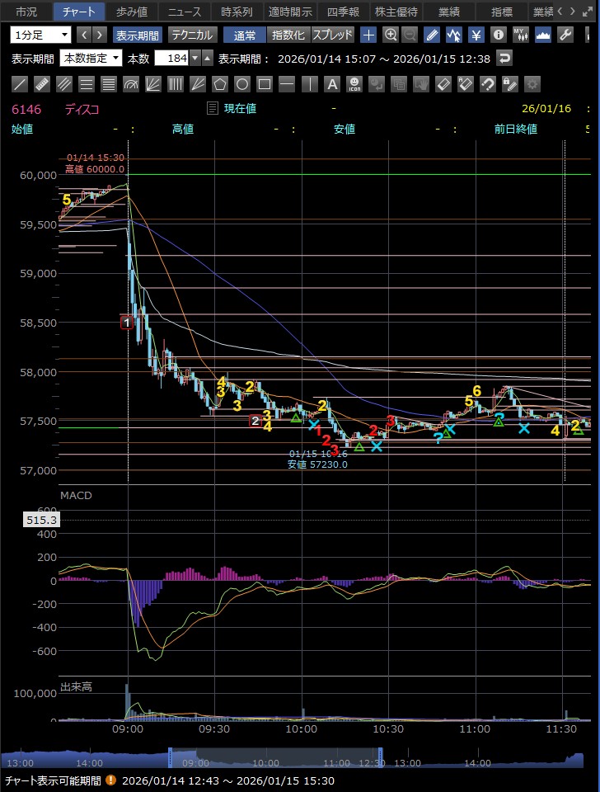Choose the circle drawing tool
600x792 pixels.
[241, 84]
